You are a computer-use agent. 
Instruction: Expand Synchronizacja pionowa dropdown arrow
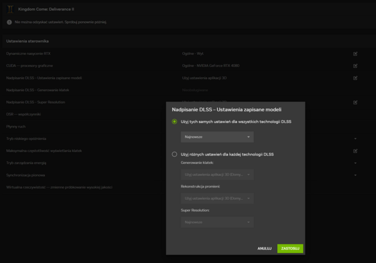point(355,175)
